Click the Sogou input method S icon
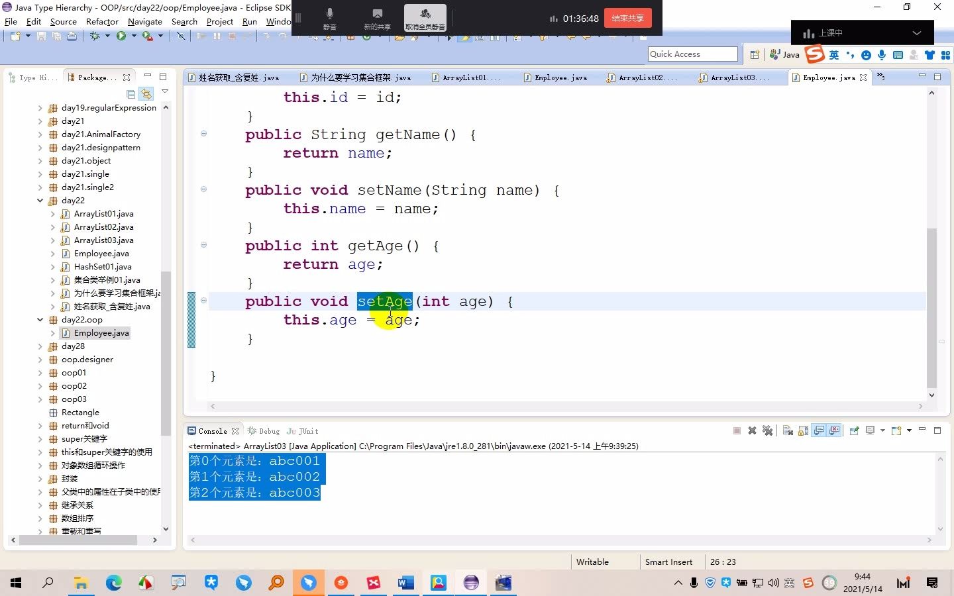The width and height of the screenshot is (954, 596). click(814, 54)
